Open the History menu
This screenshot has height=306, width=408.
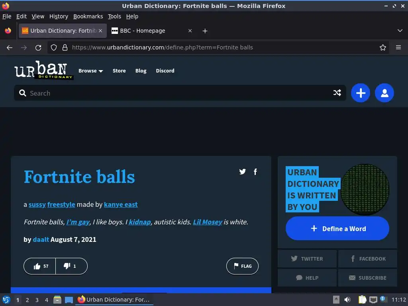59,16
